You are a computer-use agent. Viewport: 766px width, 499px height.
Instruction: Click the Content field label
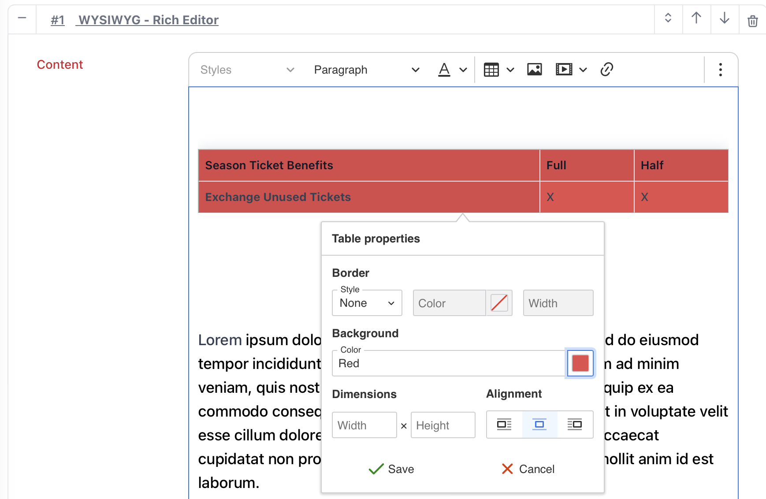(60, 64)
